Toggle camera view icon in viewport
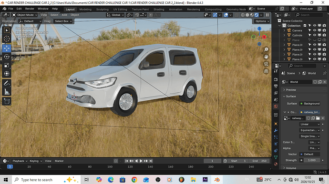 pyautogui.click(x=266, y=64)
